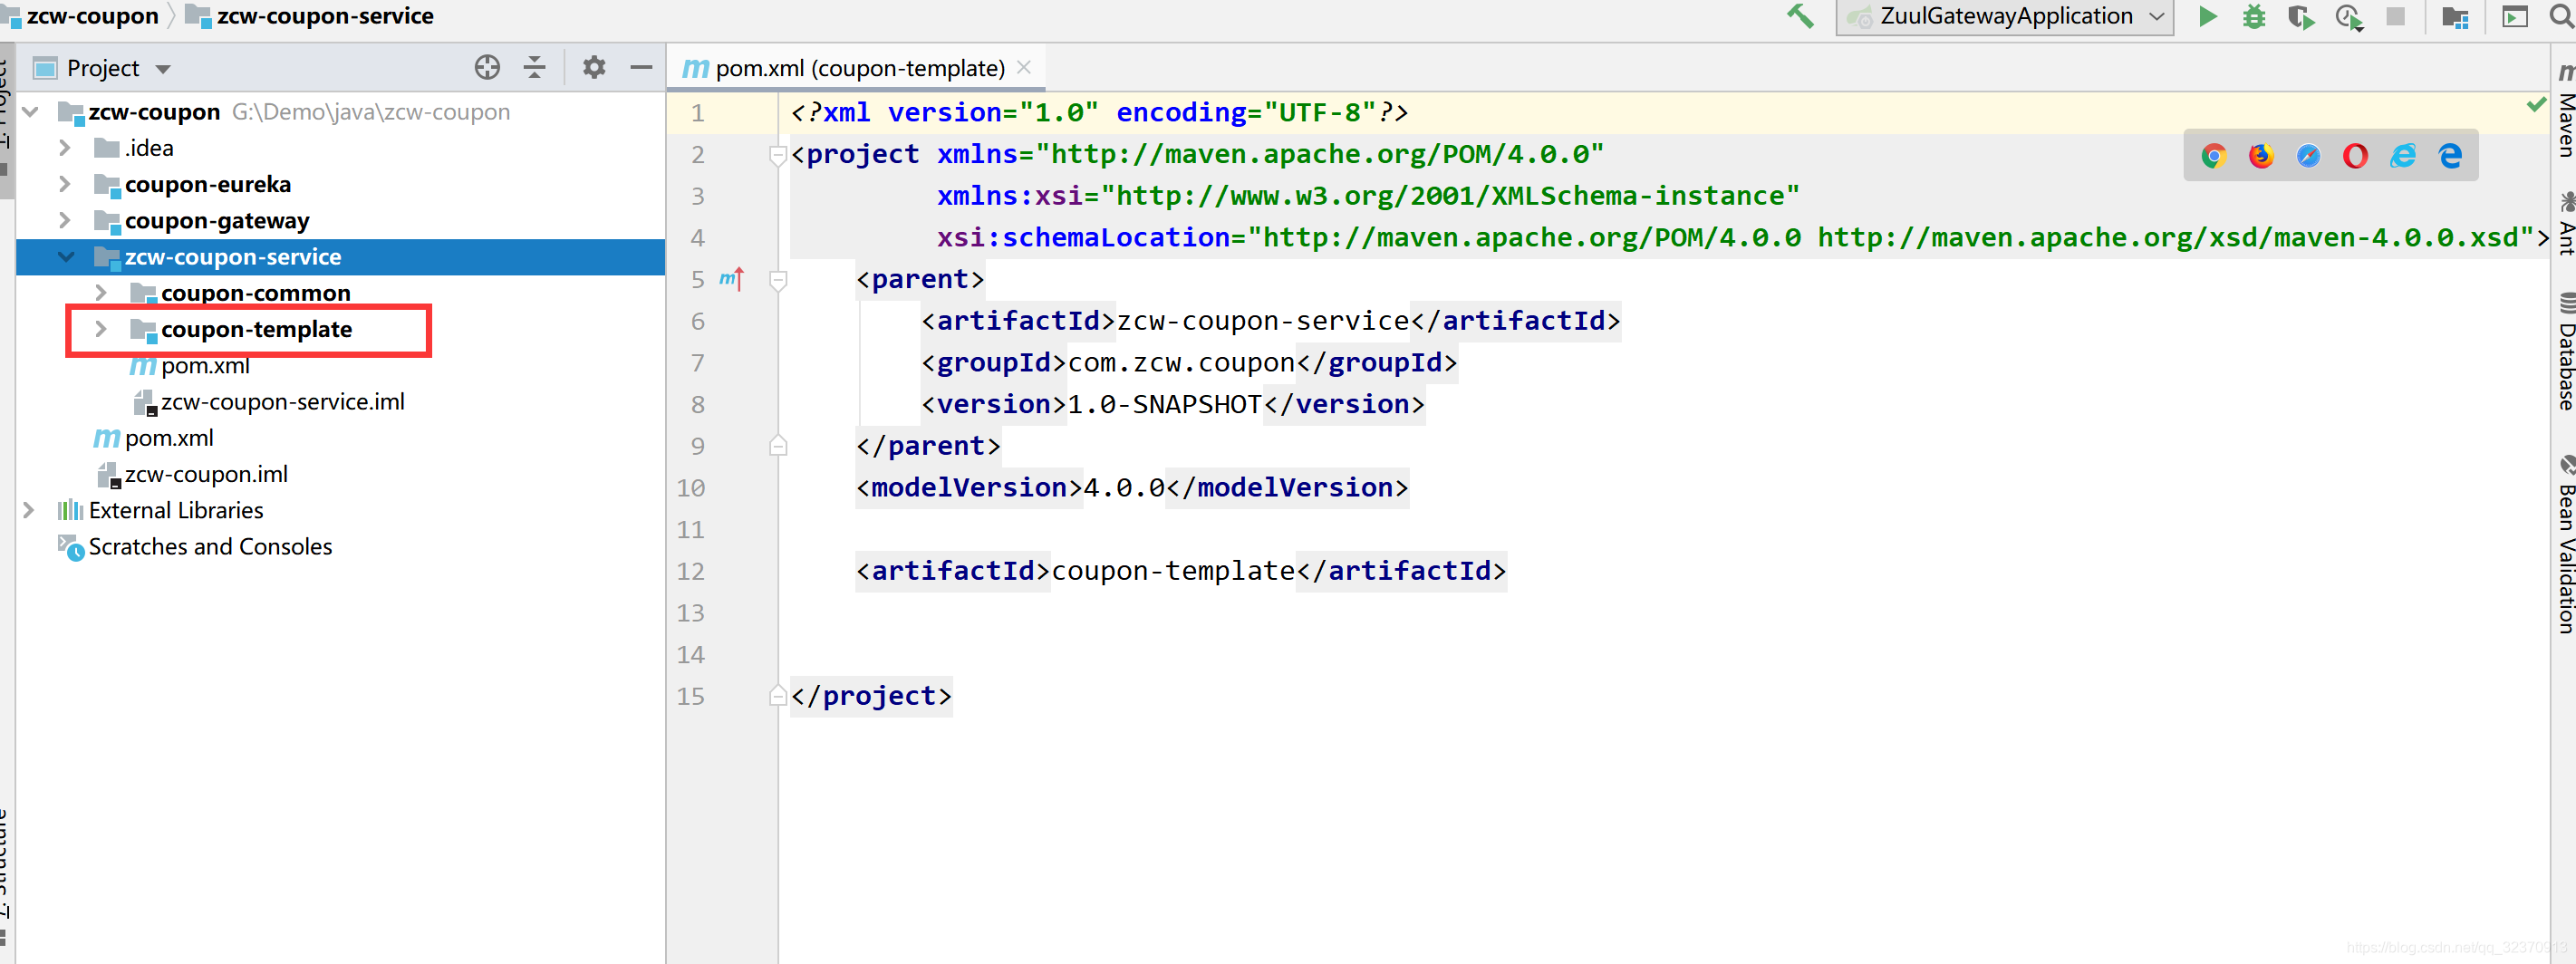This screenshot has width=2576, height=964.
Task: Select Scratches and Consoles node
Action: pyautogui.click(x=210, y=547)
